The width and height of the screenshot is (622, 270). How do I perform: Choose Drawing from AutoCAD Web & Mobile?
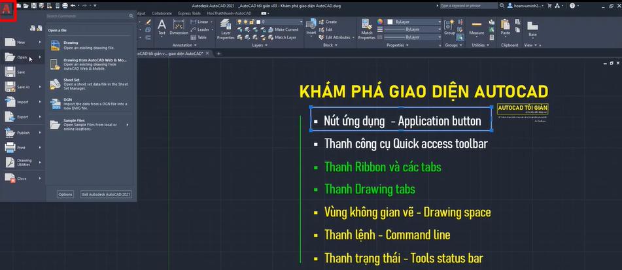tap(90, 64)
